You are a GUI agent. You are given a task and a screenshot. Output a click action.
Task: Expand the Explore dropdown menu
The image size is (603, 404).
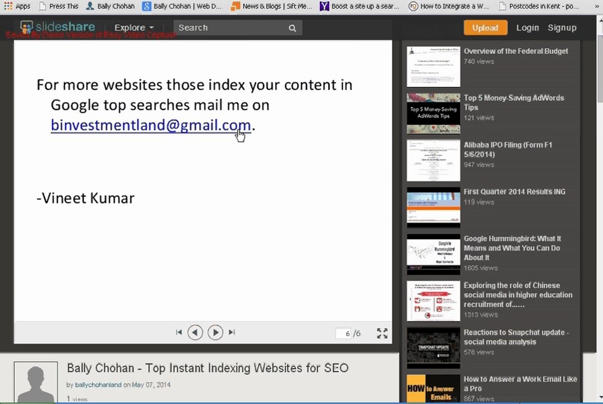click(134, 27)
